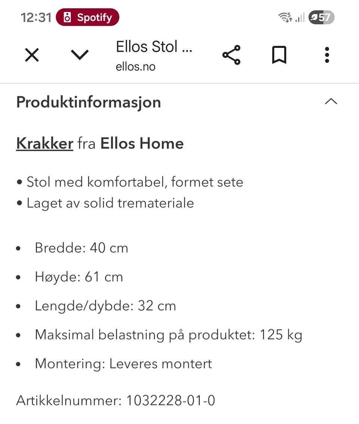Tap the Maksimal belastning 125 kg line
359x424 pixels.
click(x=169, y=335)
